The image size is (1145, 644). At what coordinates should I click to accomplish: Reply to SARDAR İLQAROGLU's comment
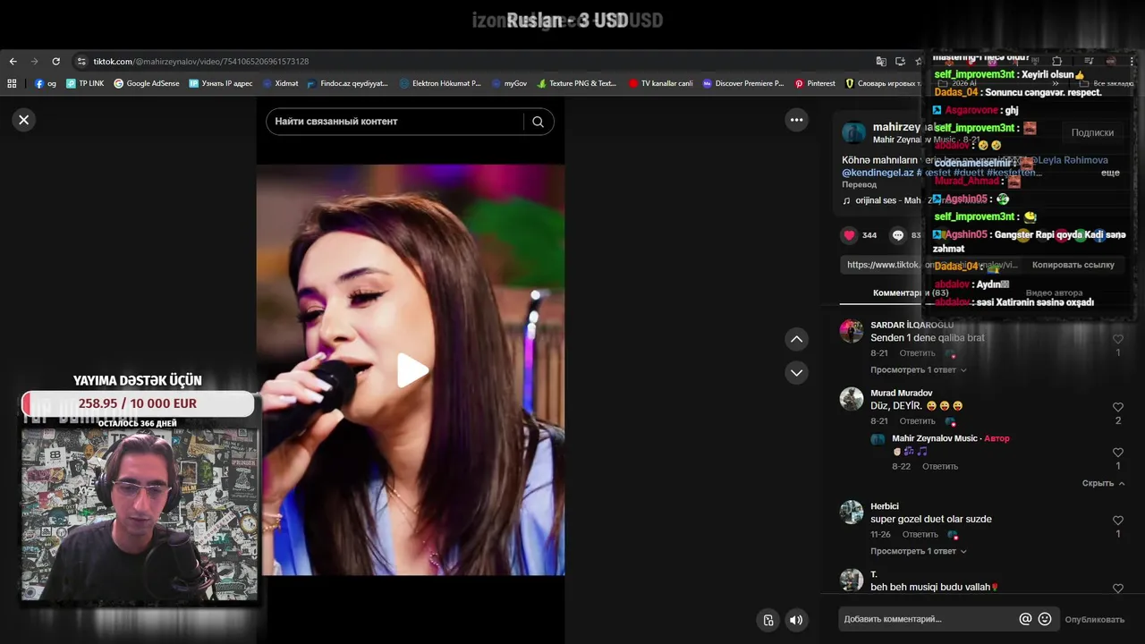coord(917,353)
